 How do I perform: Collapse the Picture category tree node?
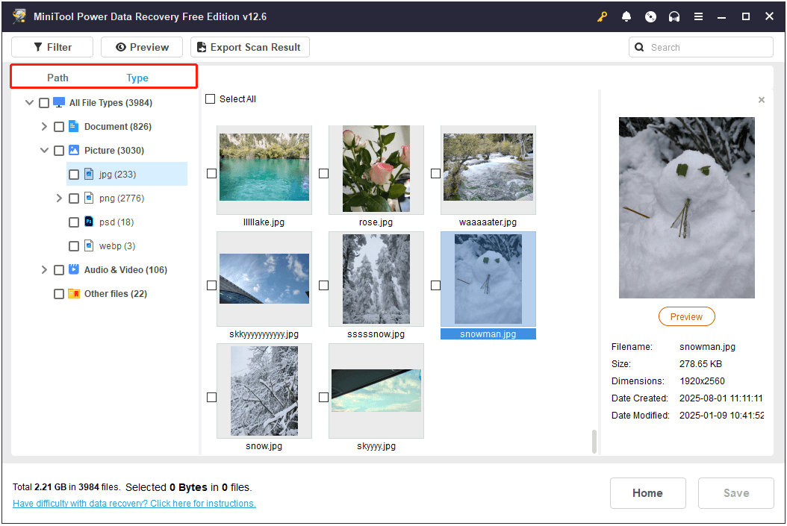click(x=44, y=151)
